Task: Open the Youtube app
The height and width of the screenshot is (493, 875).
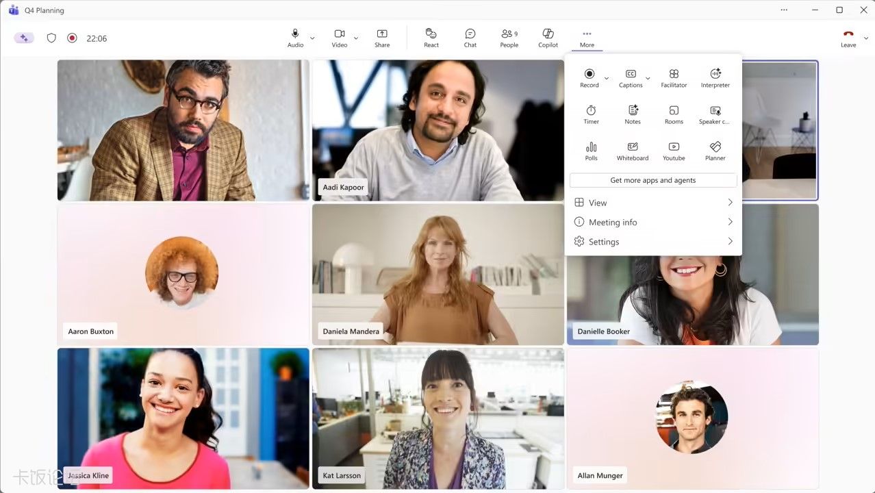Action: [674, 151]
